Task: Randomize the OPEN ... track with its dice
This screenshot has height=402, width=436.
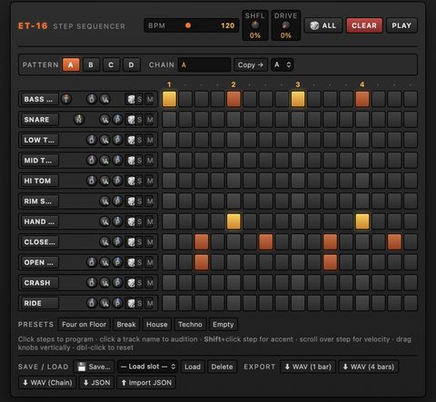Action: tap(131, 262)
